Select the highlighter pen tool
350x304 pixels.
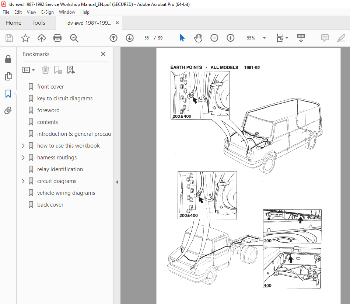point(341,38)
